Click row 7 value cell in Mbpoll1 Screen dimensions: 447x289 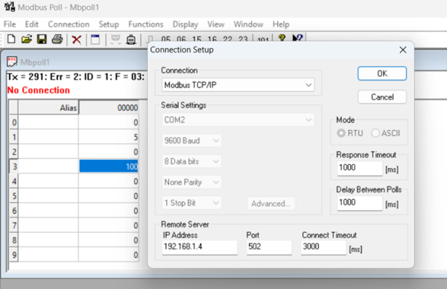[x=109, y=225]
